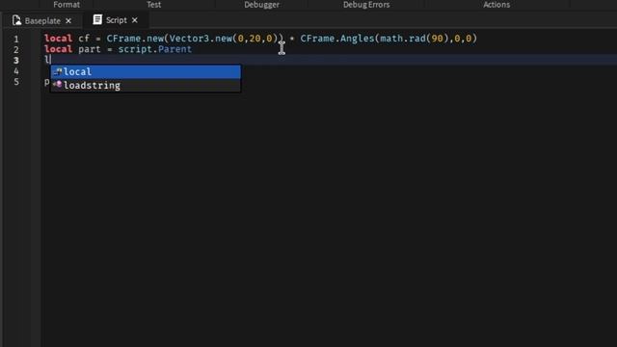Image resolution: width=617 pixels, height=347 pixels.
Task: Click line number 5 in gutter
Action: coord(16,82)
